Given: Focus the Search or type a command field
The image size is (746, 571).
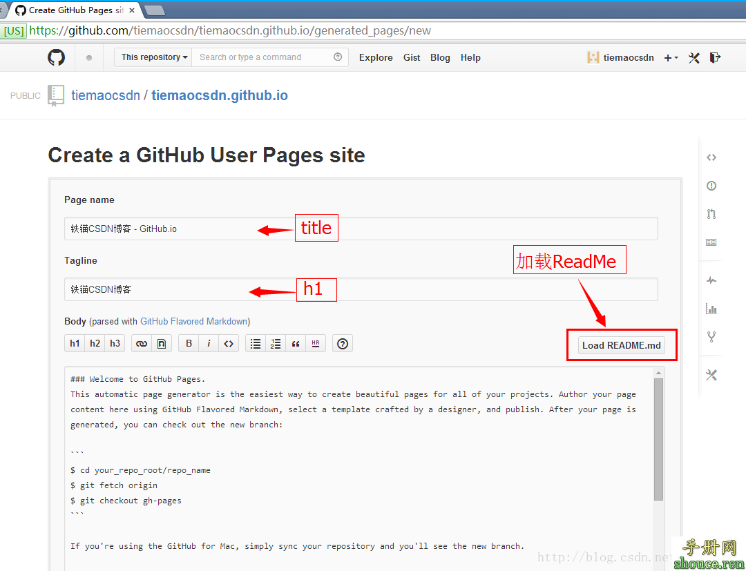Looking at the screenshot, I should click(x=270, y=57).
